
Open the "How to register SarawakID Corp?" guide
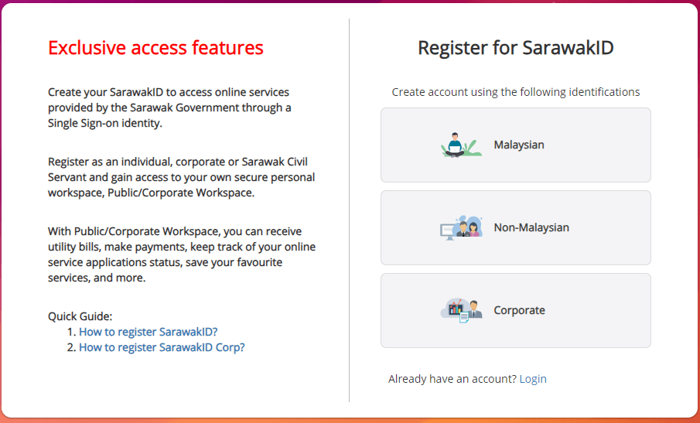[162, 347]
